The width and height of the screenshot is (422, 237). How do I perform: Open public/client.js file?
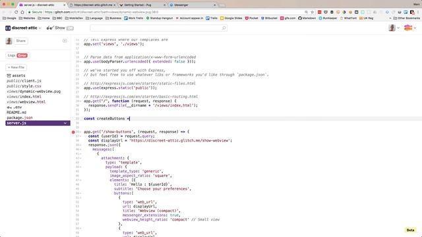(x=24, y=81)
